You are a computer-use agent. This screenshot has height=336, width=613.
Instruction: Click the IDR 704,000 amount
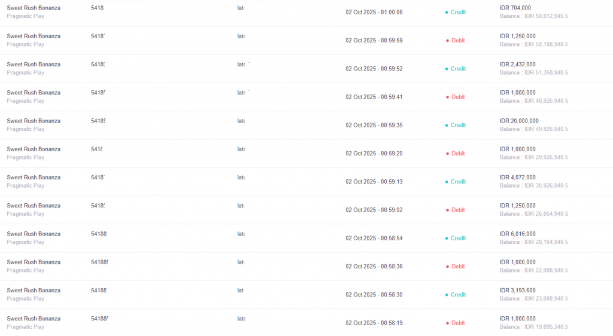tap(515, 8)
